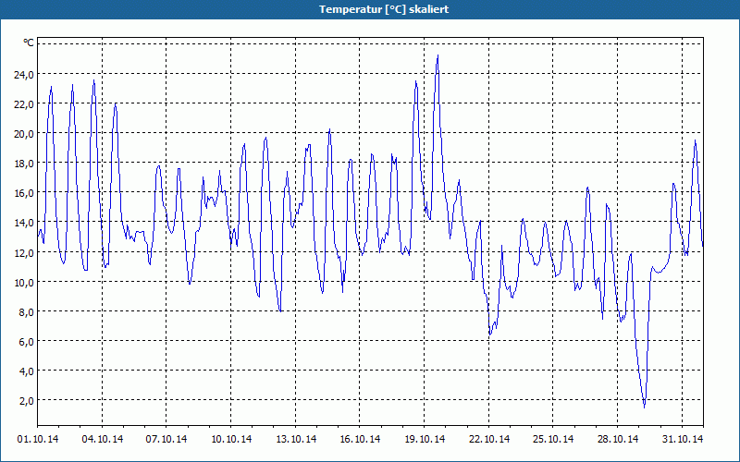Click the 6,0 y-axis label

coord(27,341)
